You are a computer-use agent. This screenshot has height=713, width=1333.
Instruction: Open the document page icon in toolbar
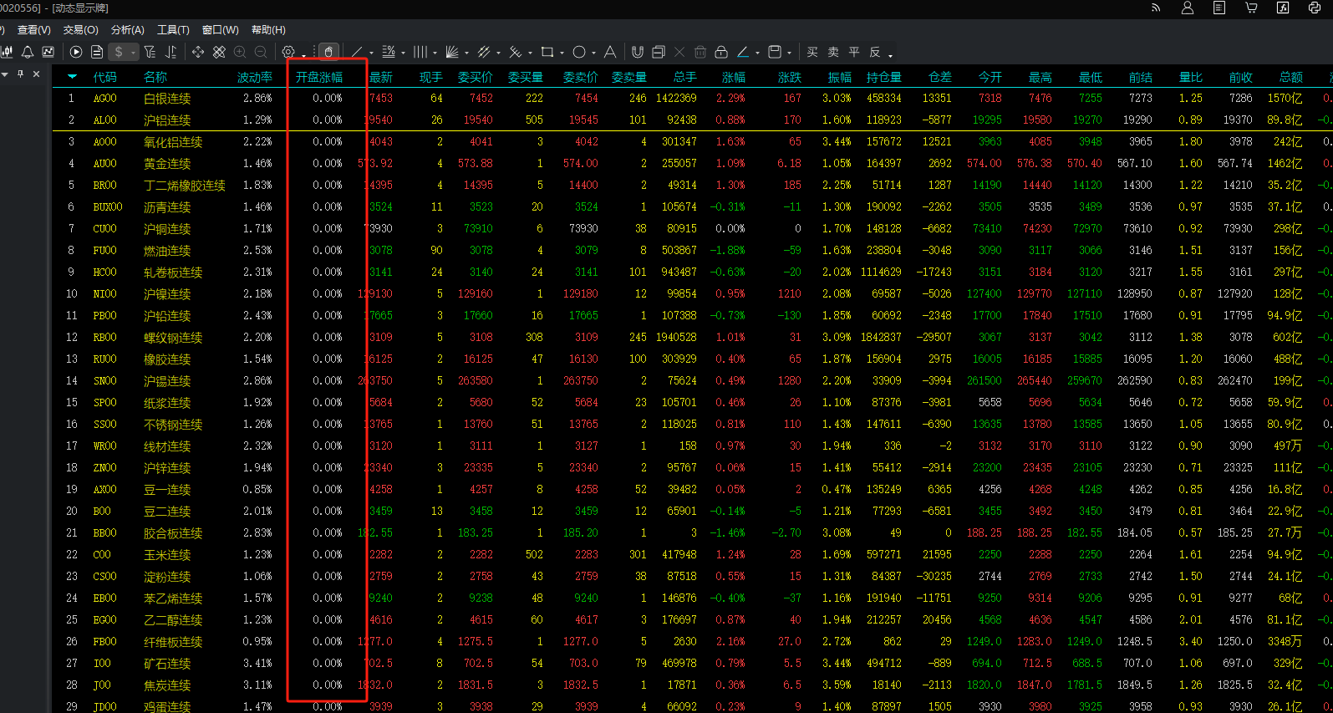pos(97,52)
